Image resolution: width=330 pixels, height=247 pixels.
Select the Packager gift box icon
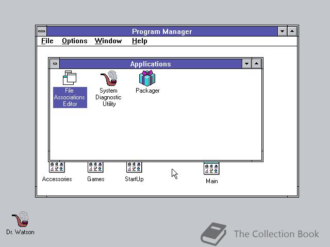147,78
